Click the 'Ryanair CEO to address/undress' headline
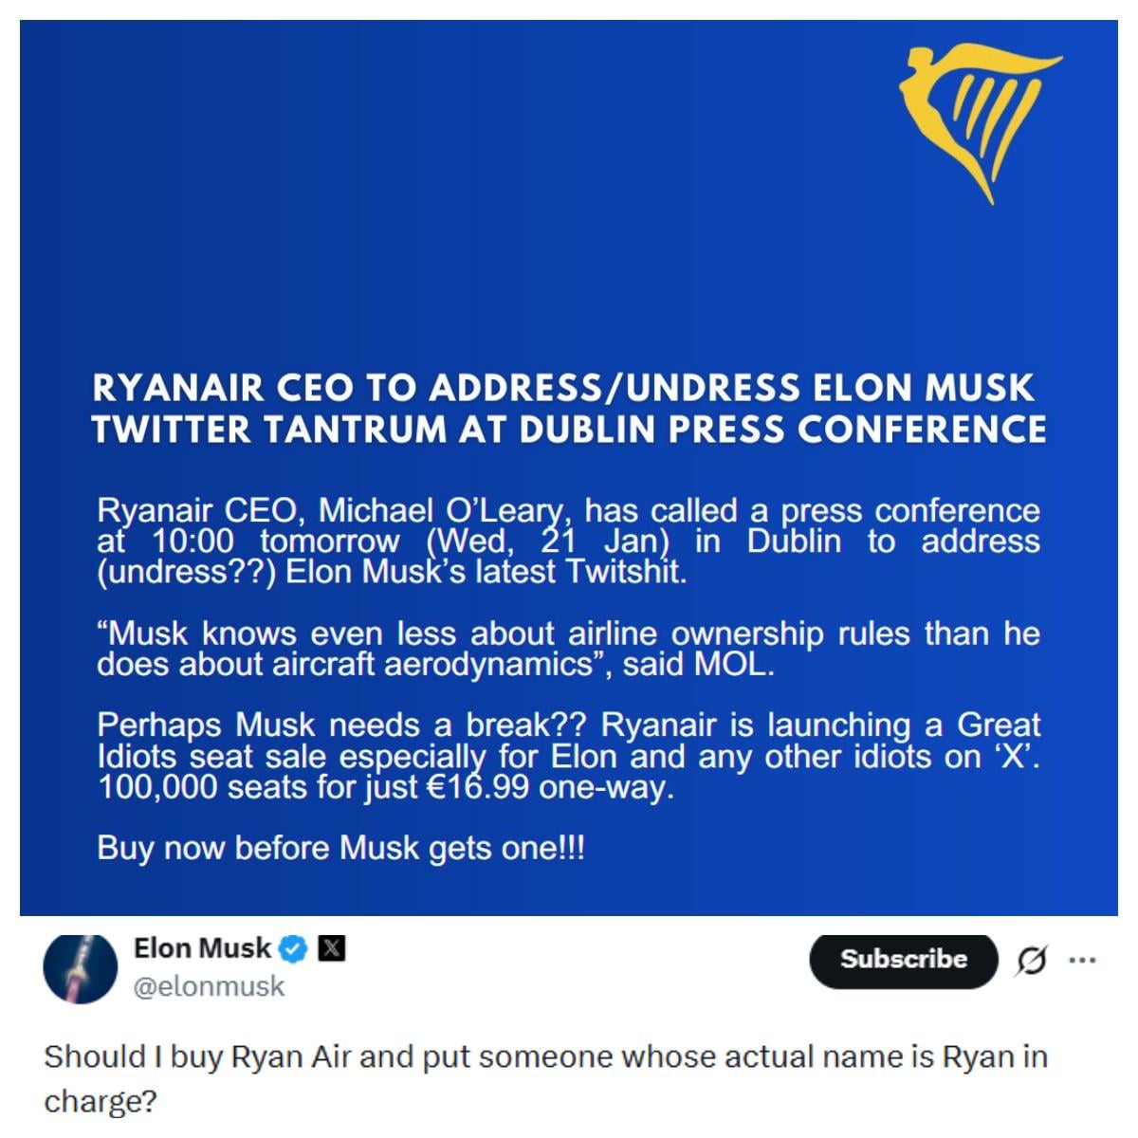 coord(563,388)
